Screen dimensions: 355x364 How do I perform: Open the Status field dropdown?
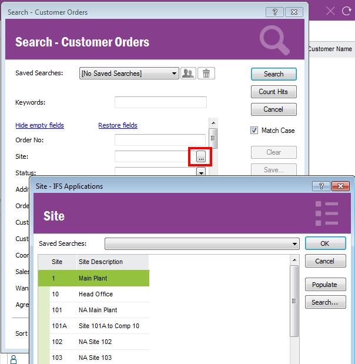[x=200, y=172]
